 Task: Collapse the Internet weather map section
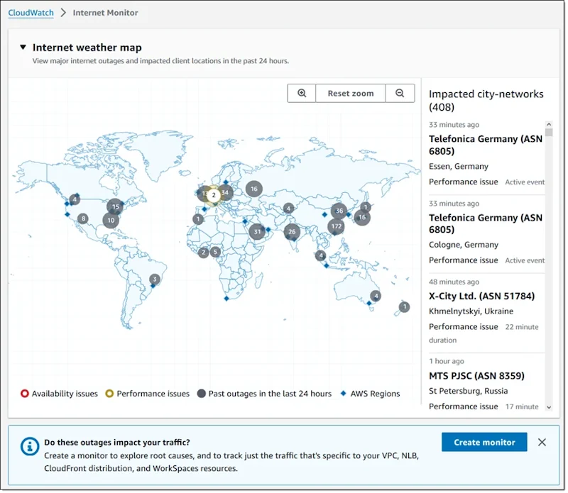[23, 47]
